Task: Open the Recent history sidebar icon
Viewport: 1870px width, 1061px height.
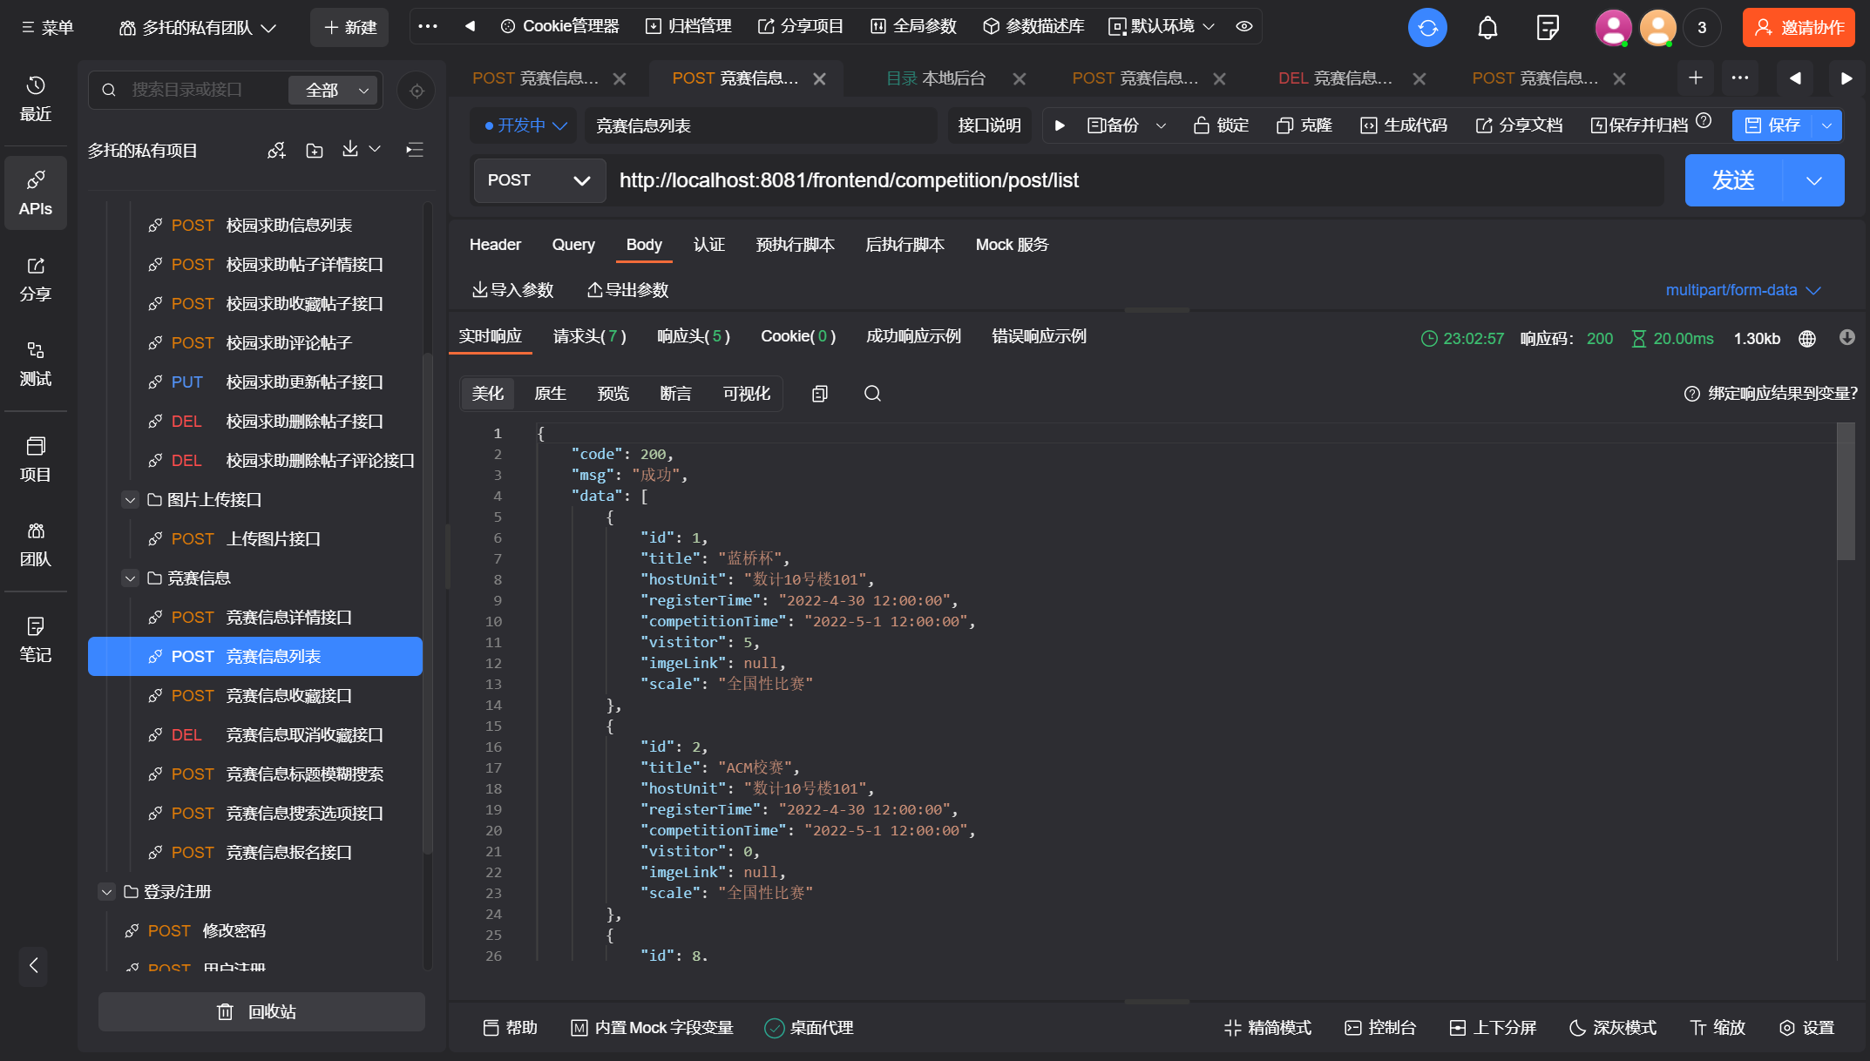Action: click(x=36, y=98)
